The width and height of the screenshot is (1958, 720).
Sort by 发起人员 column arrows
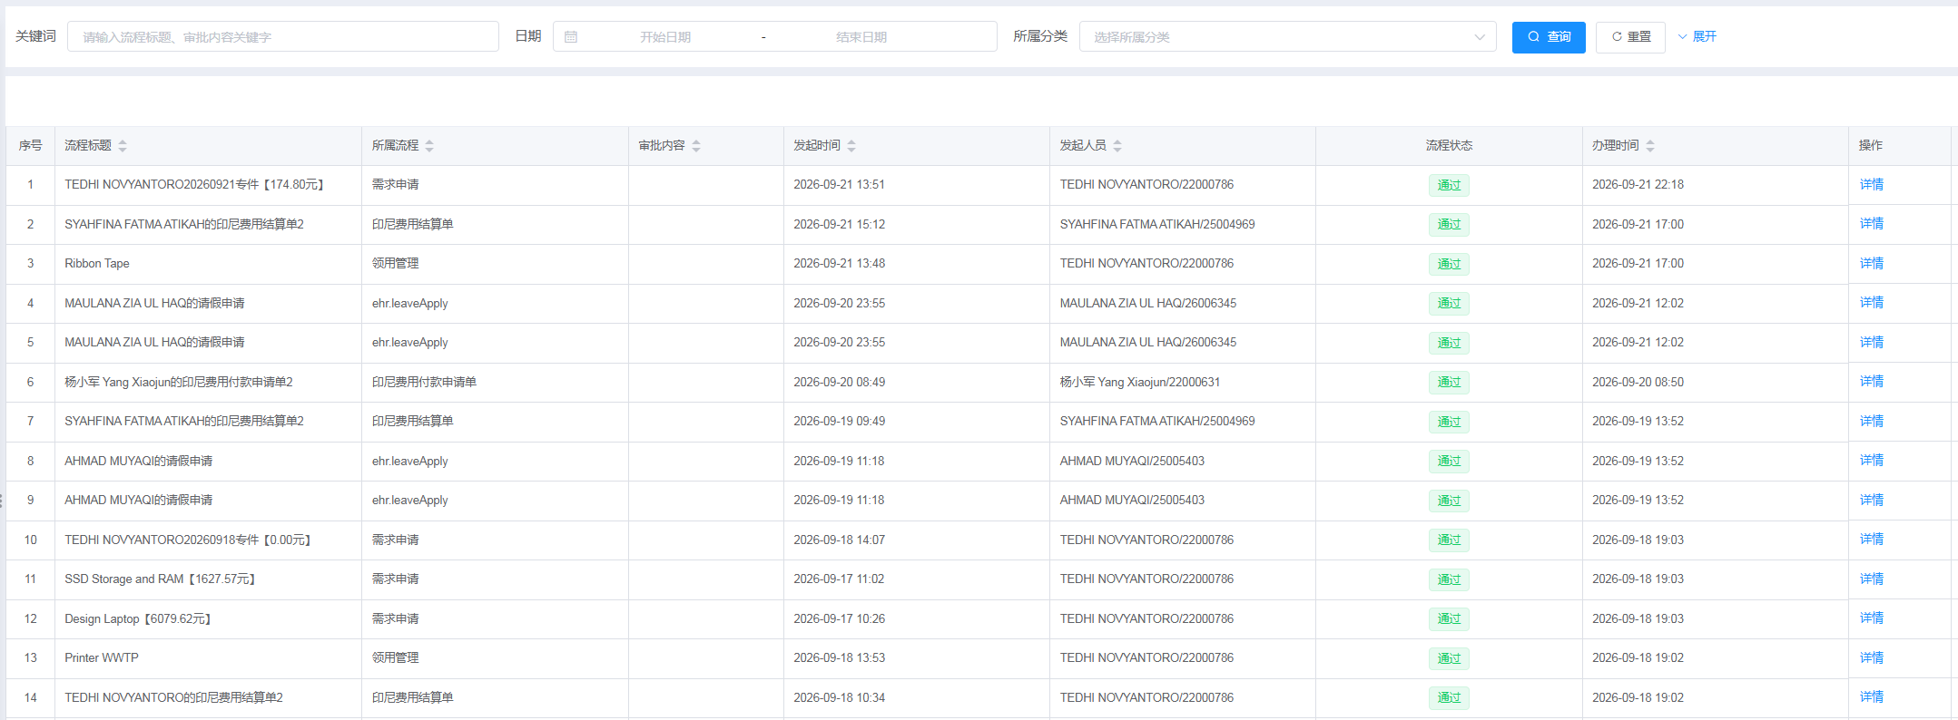click(1117, 146)
